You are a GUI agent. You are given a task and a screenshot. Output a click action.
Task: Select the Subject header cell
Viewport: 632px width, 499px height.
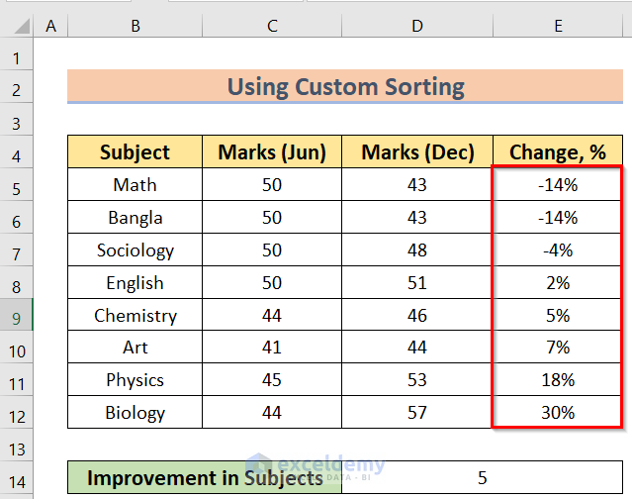click(x=135, y=152)
